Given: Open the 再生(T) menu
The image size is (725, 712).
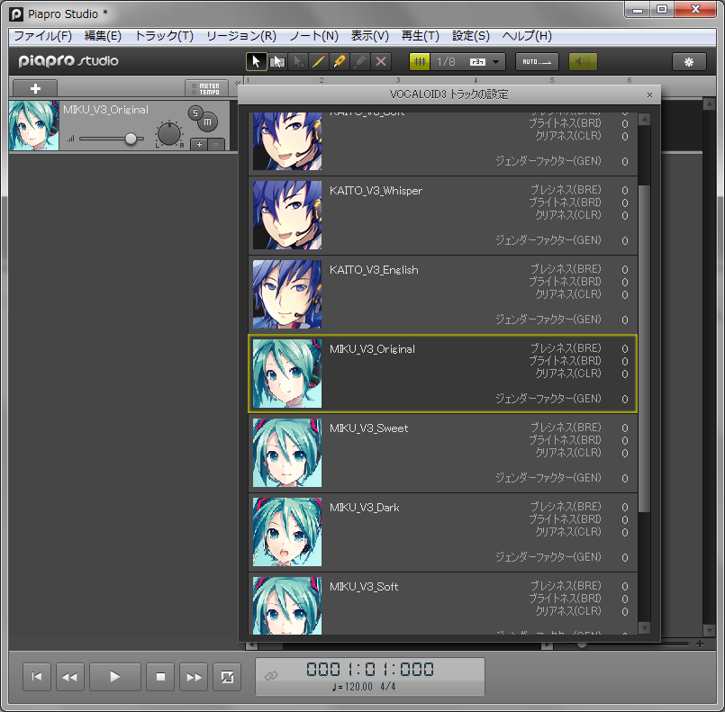Looking at the screenshot, I should [x=420, y=36].
